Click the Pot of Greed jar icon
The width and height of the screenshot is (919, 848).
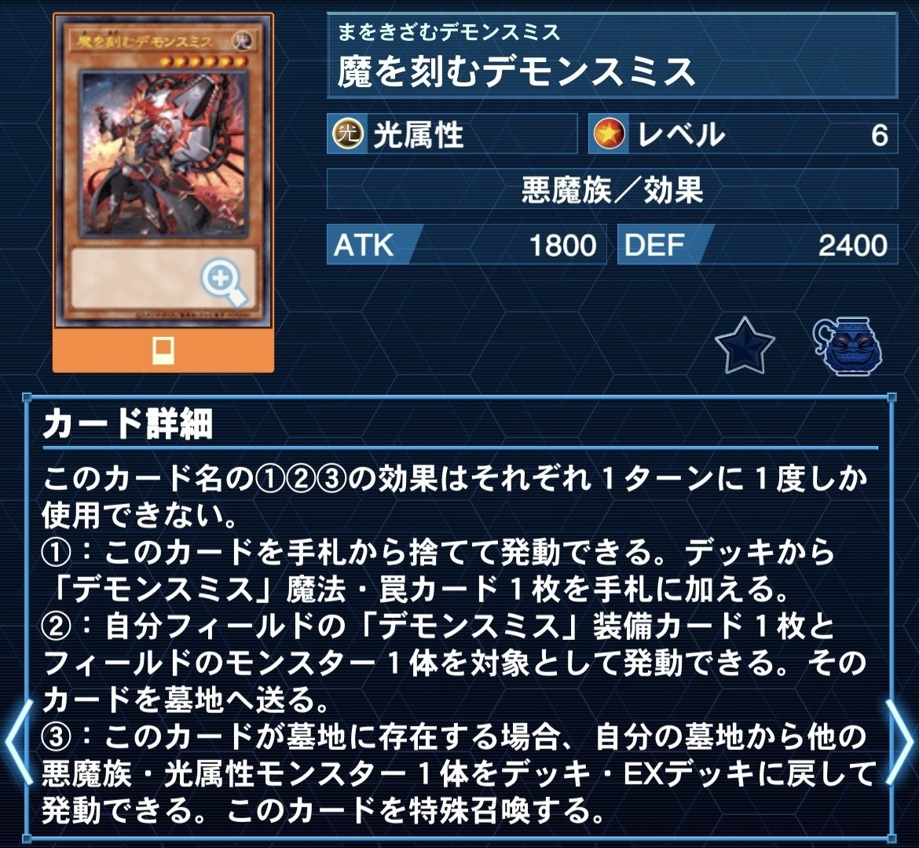tap(847, 346)
